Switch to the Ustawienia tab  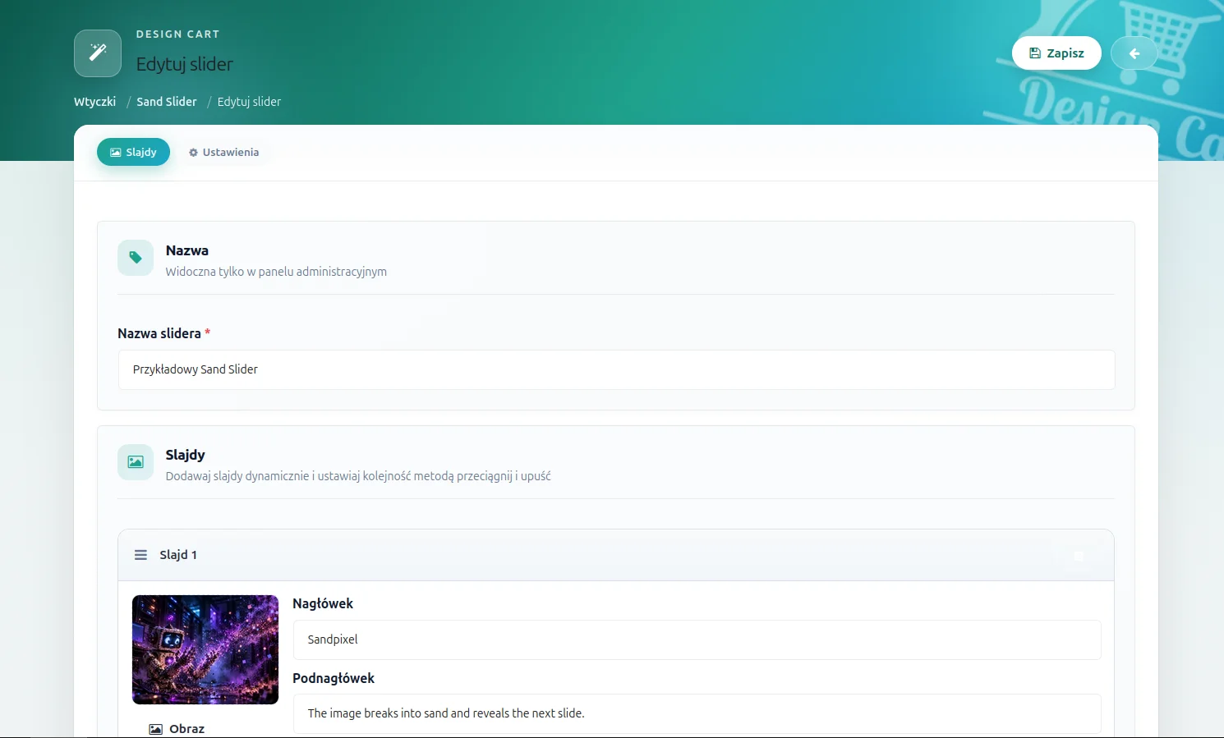(x=223, y=152)
